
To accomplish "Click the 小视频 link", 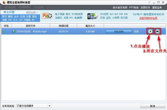I will pos(116,18).
